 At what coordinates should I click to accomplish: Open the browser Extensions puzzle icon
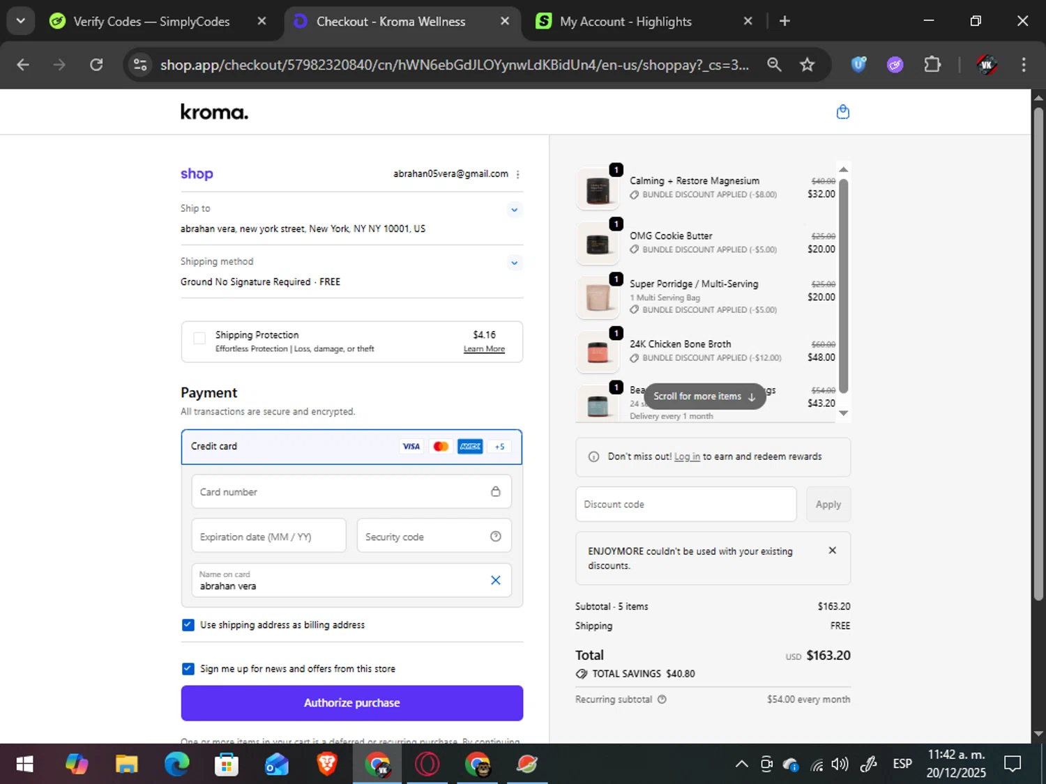coord(932,65)
